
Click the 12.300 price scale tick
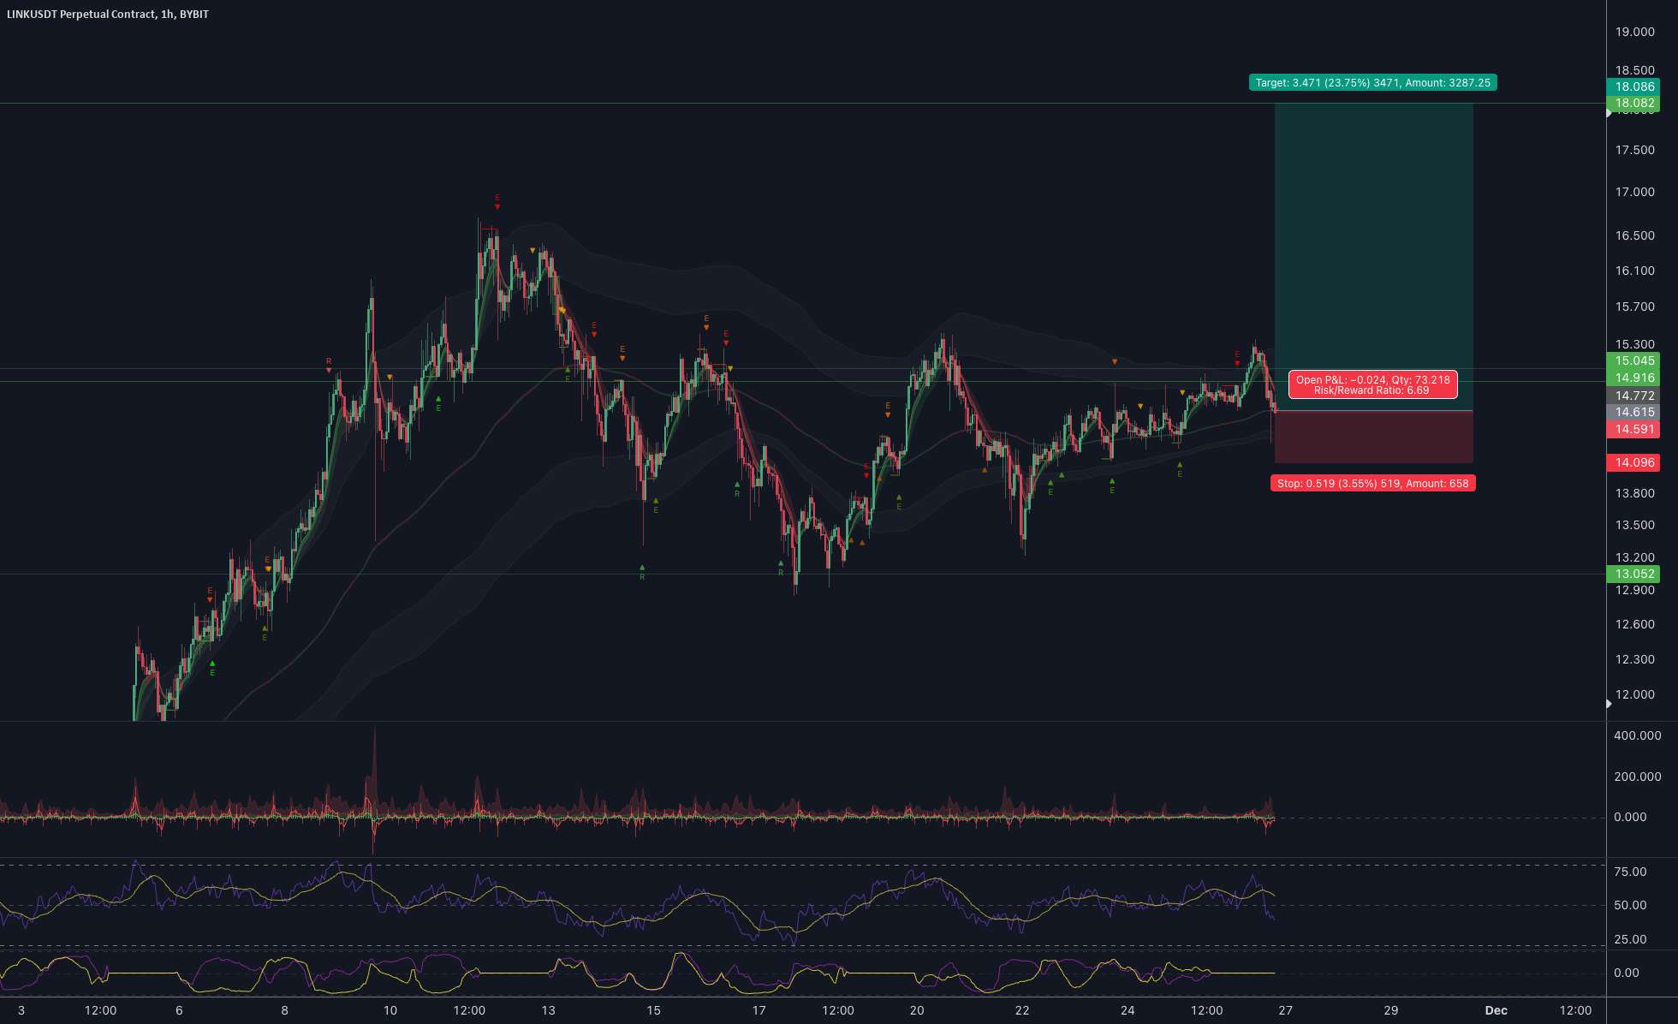1634,659
